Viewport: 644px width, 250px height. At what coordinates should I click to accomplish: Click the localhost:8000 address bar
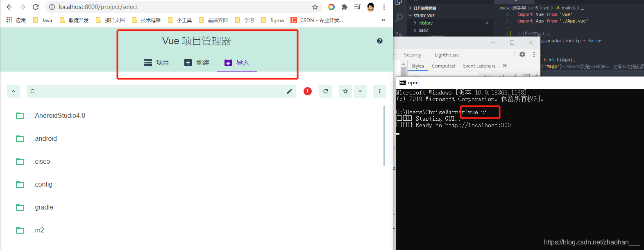(183, 7)
